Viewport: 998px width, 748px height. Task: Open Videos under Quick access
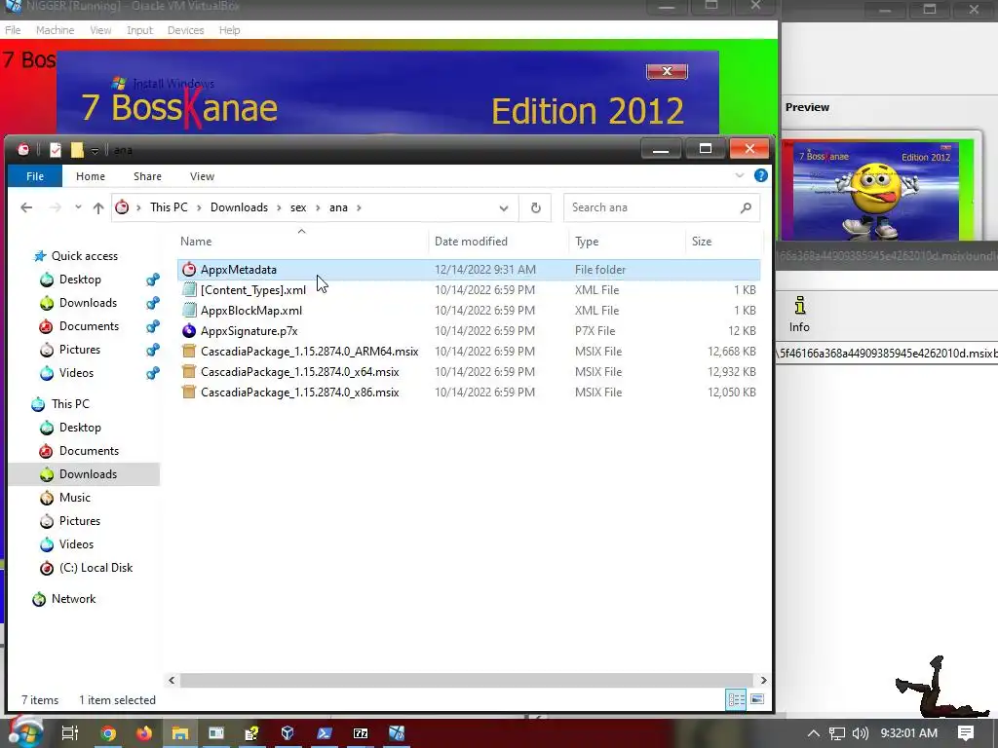(x=76, y=373)
